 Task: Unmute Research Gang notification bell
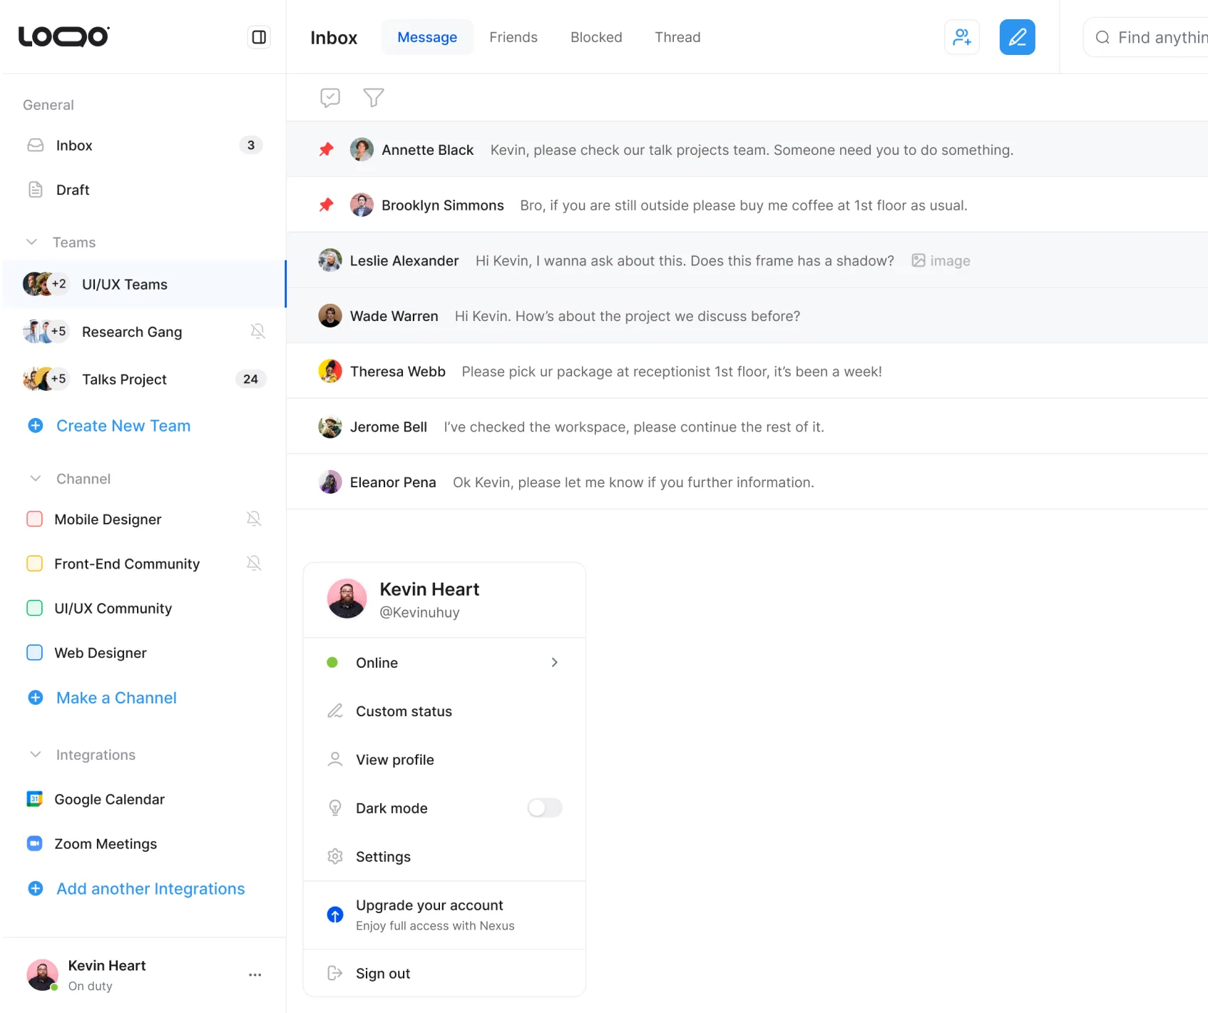[257, 332]
